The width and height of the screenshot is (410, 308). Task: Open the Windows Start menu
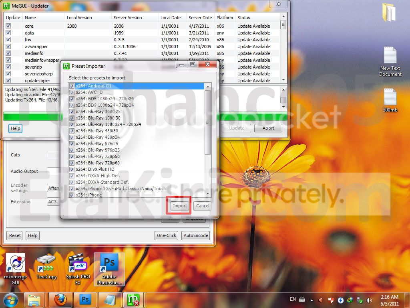(10, 300)
